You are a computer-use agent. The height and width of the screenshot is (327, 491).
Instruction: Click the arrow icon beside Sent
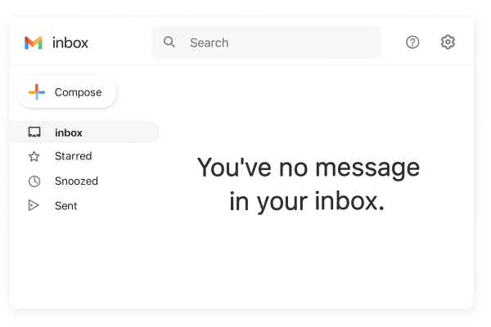click(34, 206)
